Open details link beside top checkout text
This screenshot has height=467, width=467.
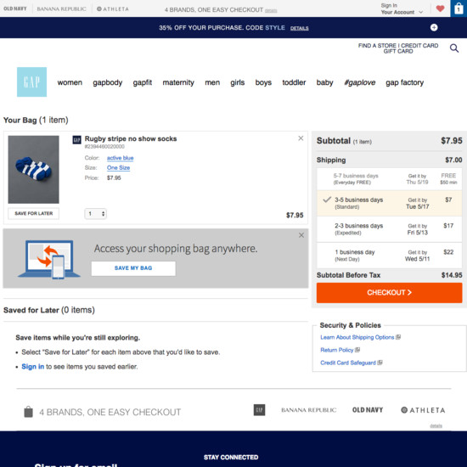pyautogui.click(x=271, y=11)
